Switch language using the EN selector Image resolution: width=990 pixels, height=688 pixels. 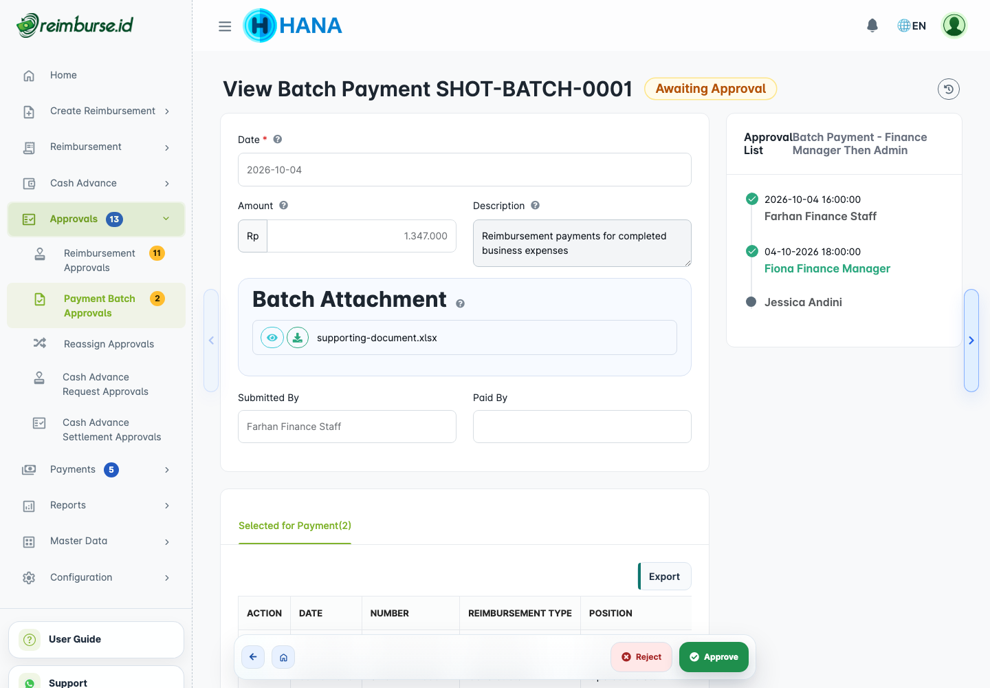(x=912, y=25)
